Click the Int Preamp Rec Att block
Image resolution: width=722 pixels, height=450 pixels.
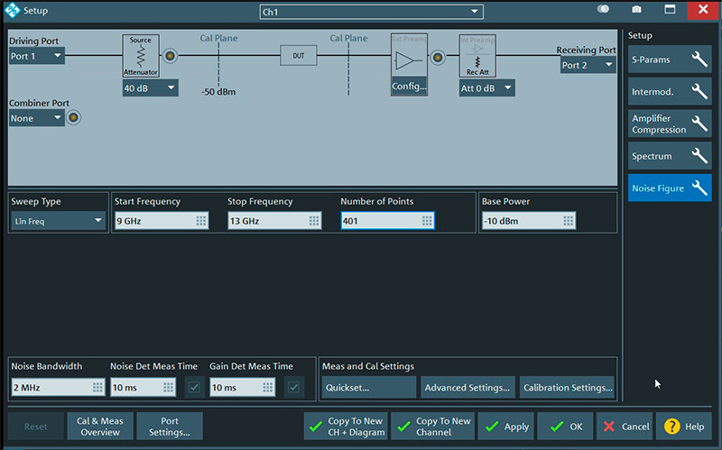coord(477,57)
